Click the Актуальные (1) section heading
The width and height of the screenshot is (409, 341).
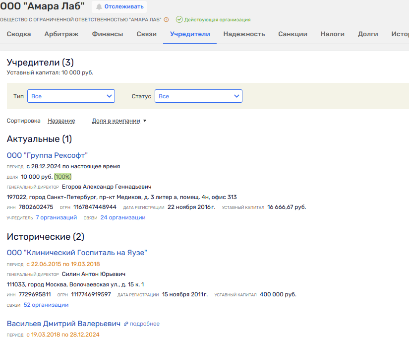point(39,139)
